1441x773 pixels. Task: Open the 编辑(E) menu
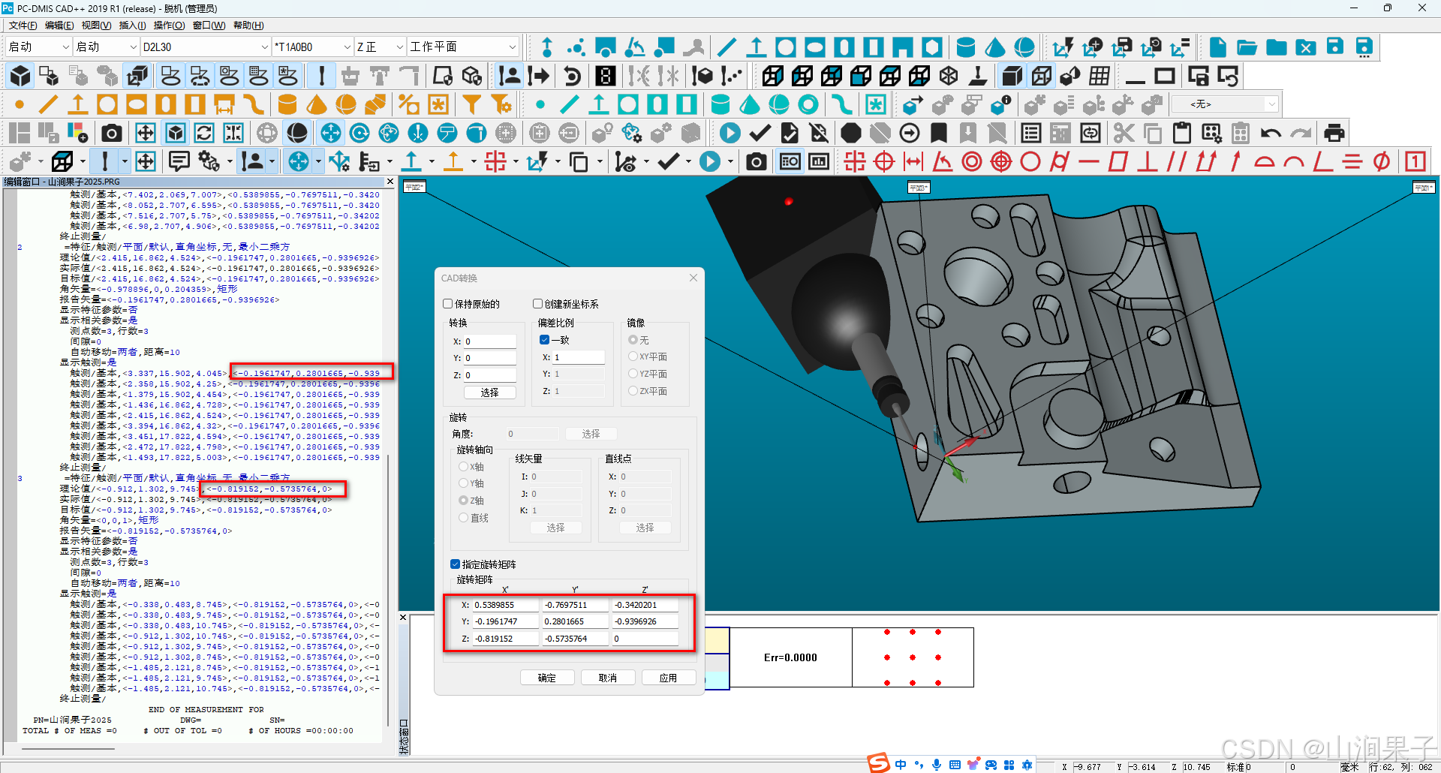[59, 26]
